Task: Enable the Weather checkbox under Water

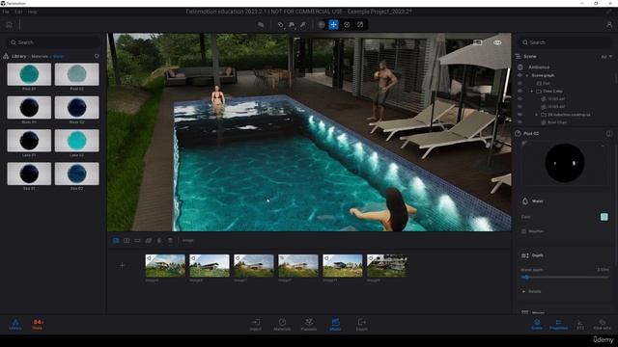Action: (523, 231)
